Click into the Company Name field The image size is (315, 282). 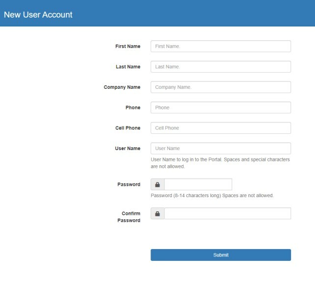click(220, 87)
